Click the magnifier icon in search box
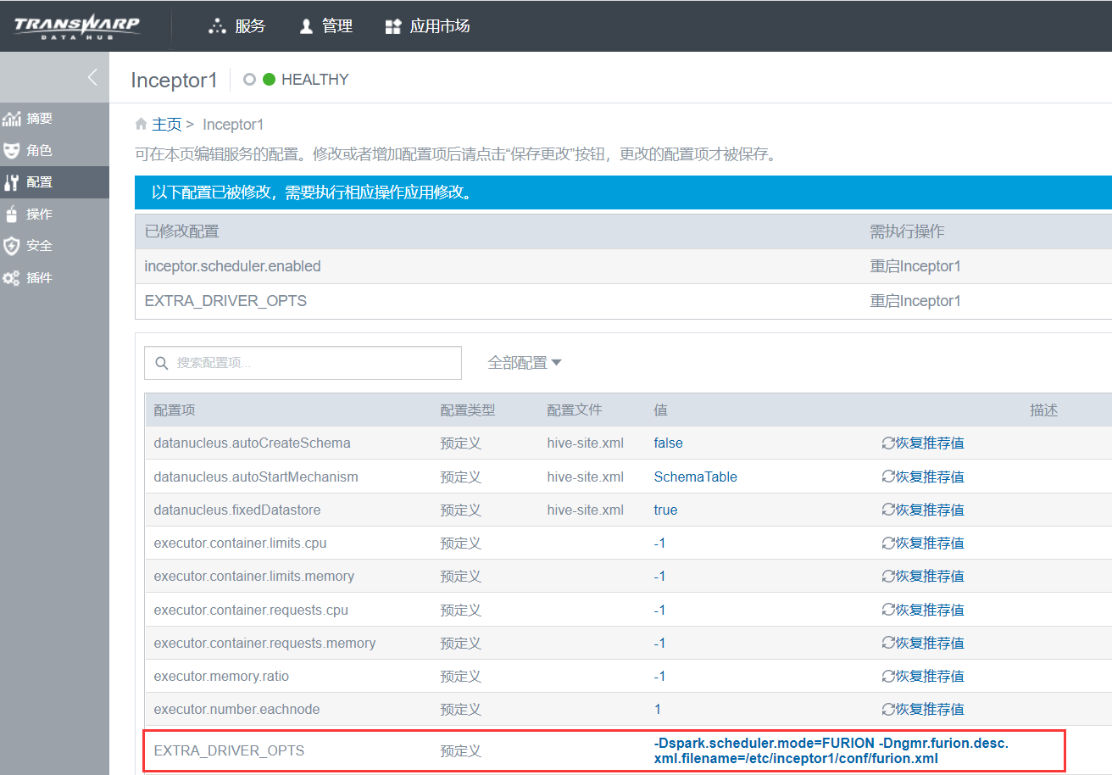The width and height of the screenshot is (1112, 775). coord(161,363)
